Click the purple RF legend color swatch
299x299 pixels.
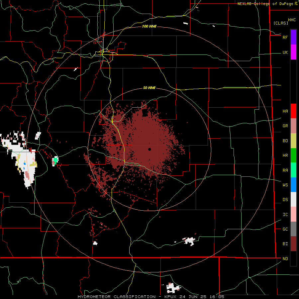click(293, 37)
